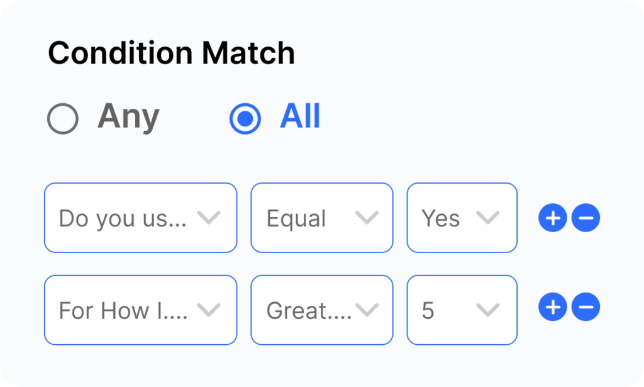Add a condition after the second row
This screenshot has height=387, width=644.
tap(553, 308)
